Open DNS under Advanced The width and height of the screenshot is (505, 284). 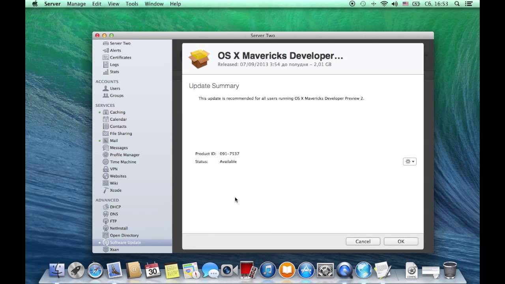(110, 214)
